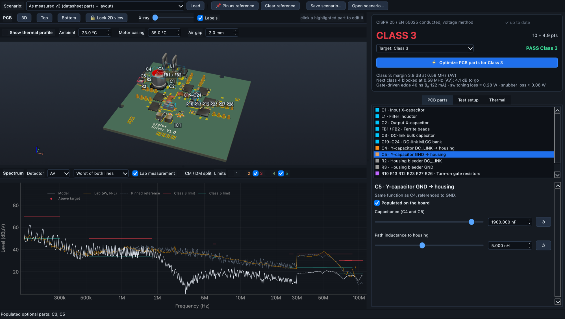Image resolution: width=565 pixels, height=319 pixels.
Task: Click the cyan swatch beside C1 Input X-capacitor
Action: [377, 110]
